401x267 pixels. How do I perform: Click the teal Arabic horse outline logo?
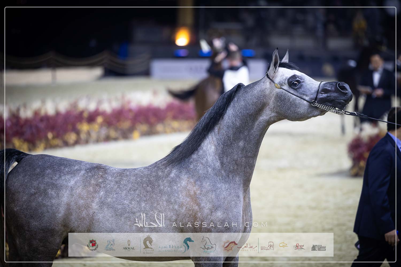click(x=208, y=245)
